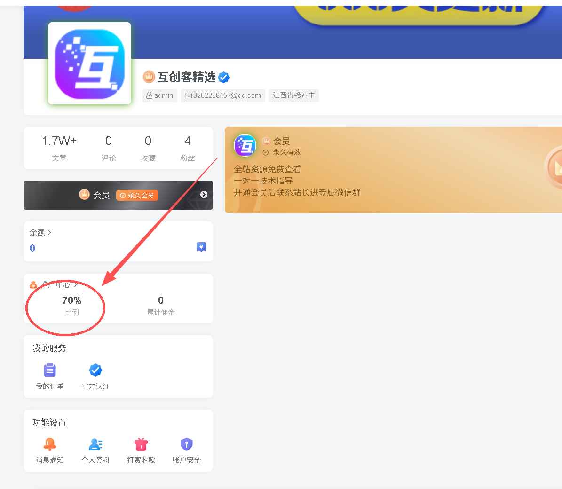Click the 70% 比例 commission indicator
Viewport: 562px width, 489px height.
71,305
